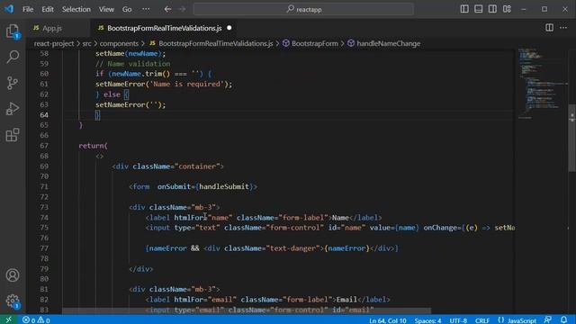Image resolution: width=576 pixels, height=324 pixels.
Task: Click the 'Name is required' string
Action: point(186,84)
